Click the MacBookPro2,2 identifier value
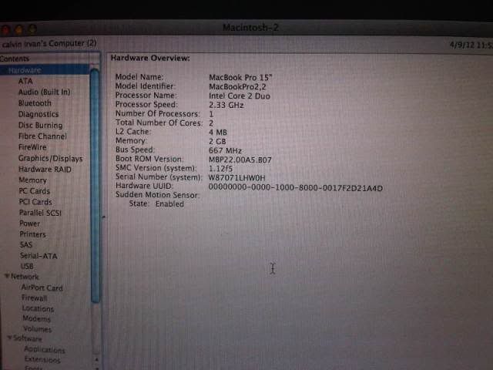Image resolution: width=493 pixels, height=370 pixels. [237, 86]
